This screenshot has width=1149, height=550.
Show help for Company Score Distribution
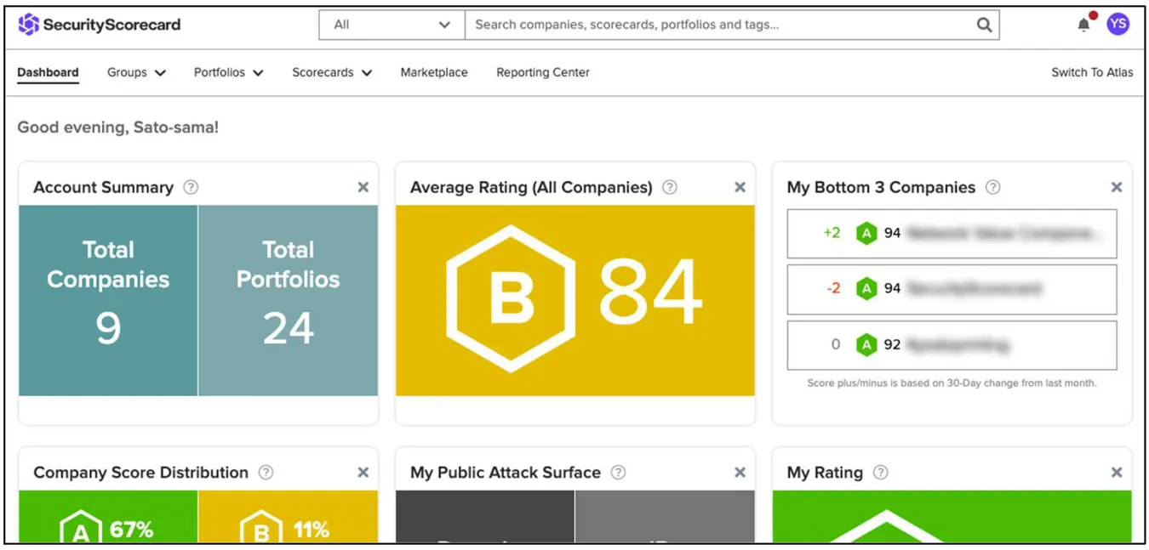click(x=266, y=472)
